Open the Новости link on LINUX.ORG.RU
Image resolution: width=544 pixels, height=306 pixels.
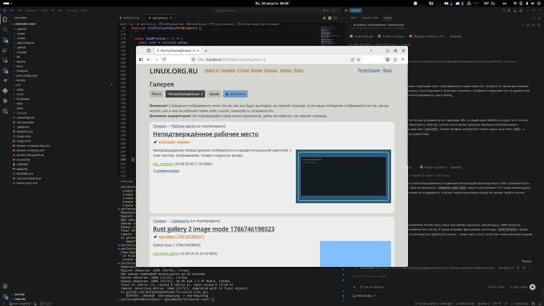[212, 70]
